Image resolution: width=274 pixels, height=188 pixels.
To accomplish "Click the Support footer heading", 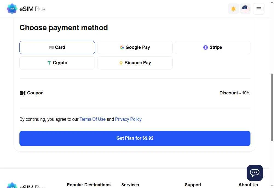I will click(193, 185).
